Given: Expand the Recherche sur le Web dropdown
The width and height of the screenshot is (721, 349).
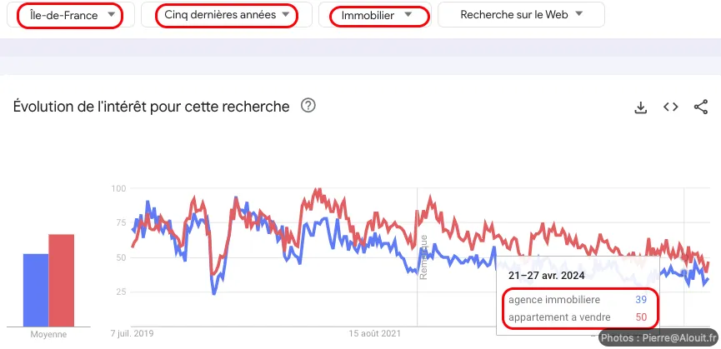Looking at the screenshot, I should 521,15.
